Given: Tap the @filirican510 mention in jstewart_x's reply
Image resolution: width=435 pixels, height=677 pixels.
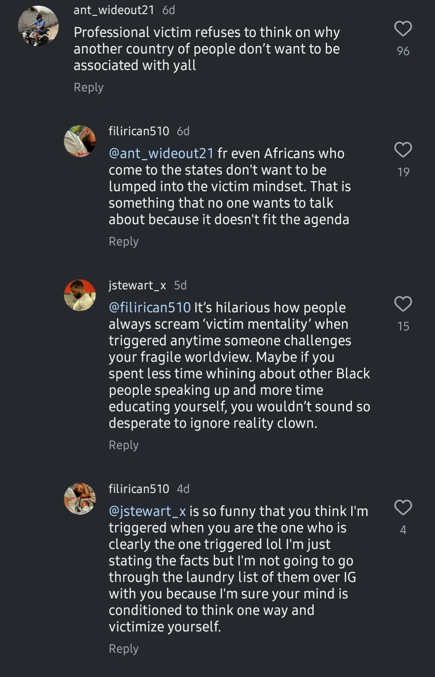Looking at the screenshot, I should [x=150, y=308].
